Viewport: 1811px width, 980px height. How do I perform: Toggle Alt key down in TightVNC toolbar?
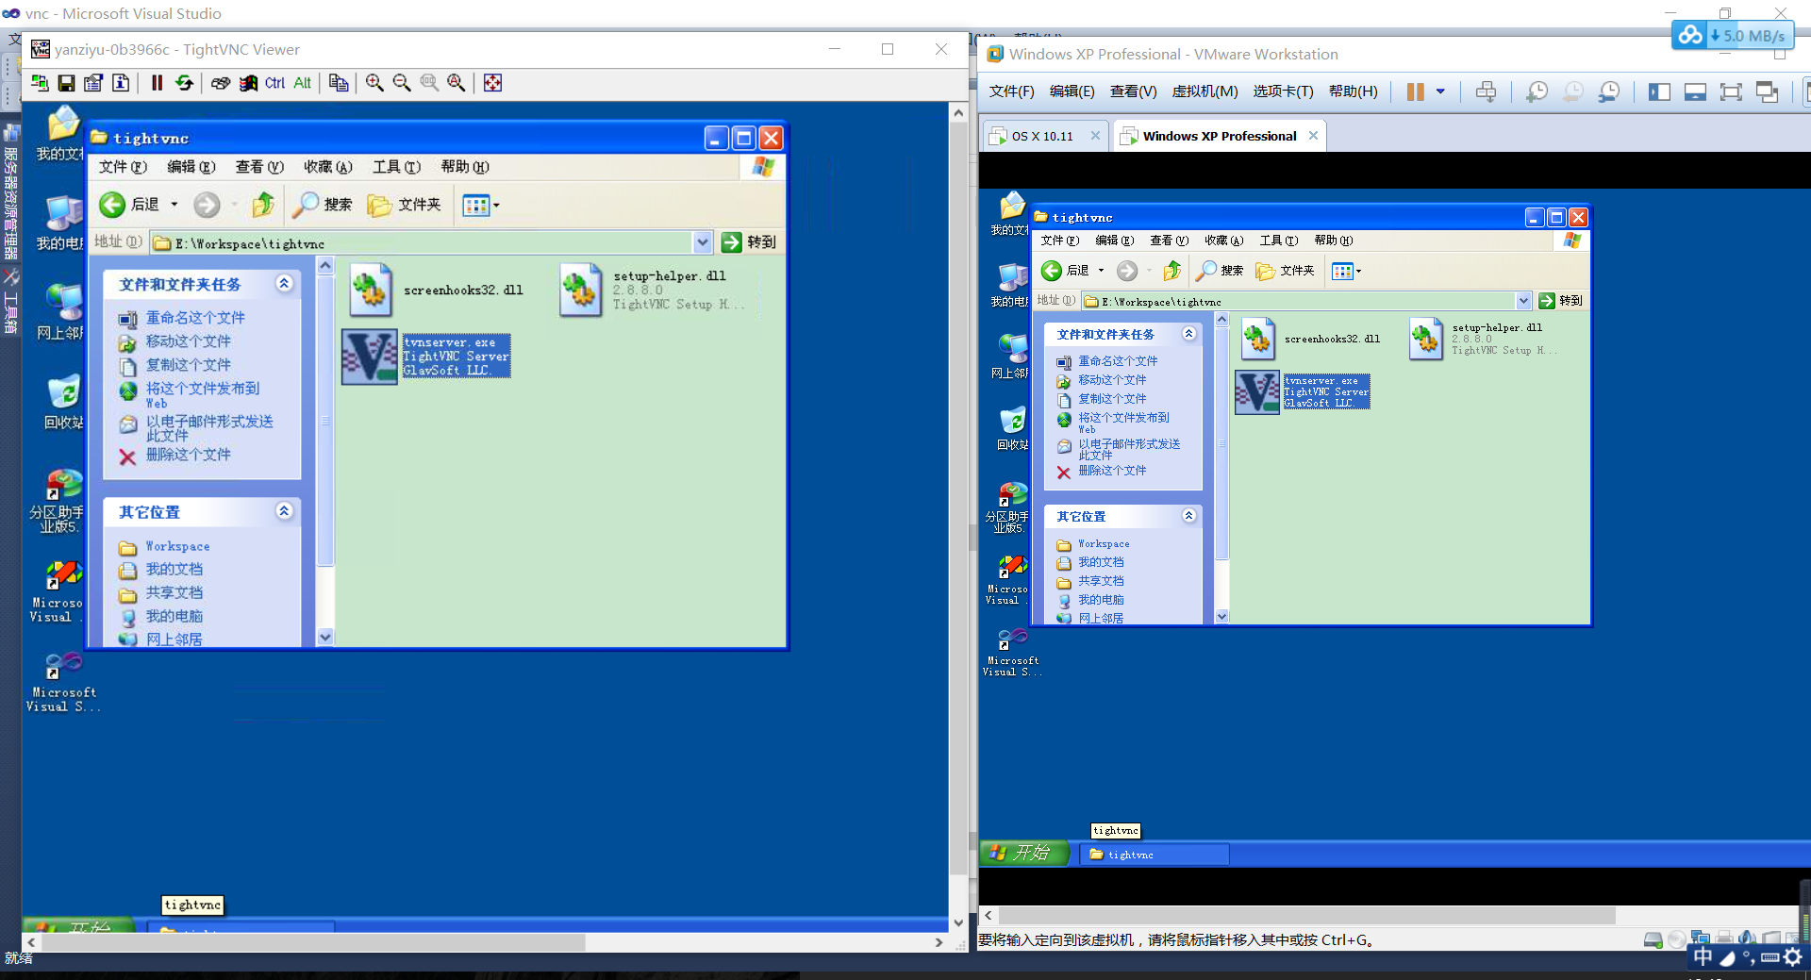click(x=302, y=83)
